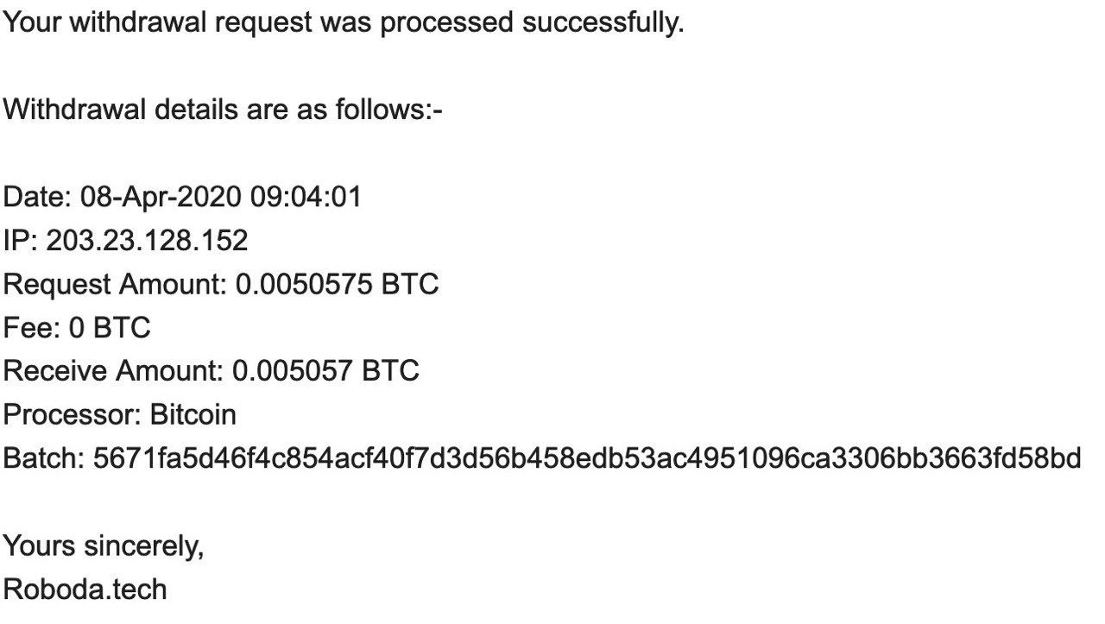Click the IP address 203.23.128.152
The width and height of the screenshot is (1105, 624).
click(x=147, y=240)
